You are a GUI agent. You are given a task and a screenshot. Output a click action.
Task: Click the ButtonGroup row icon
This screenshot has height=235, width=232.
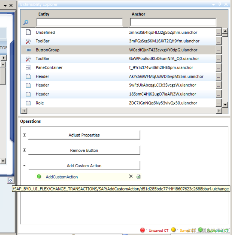tap(29, 50)
